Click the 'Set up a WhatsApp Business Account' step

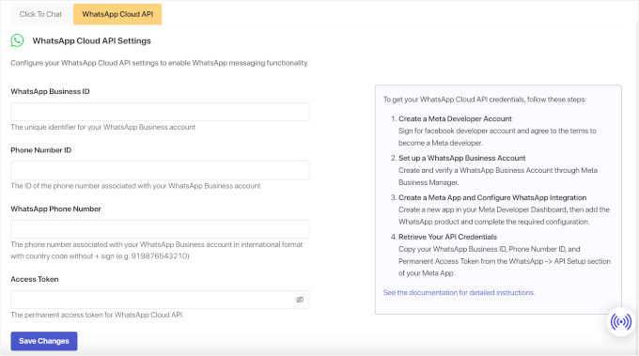pos(461,158)
